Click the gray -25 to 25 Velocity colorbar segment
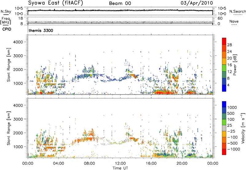 224,128
